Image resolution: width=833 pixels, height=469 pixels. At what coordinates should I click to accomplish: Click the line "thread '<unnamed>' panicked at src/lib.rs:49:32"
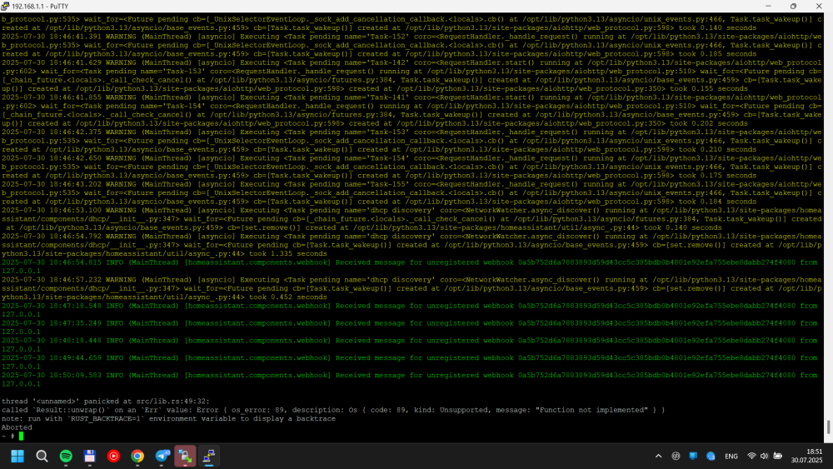105,402
